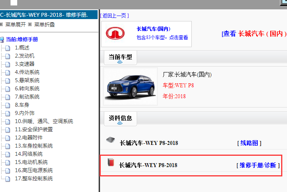Click the page icon beside 17.整车控制系统
This screenshot has width=287, height=192.
(x=8, y=179)
